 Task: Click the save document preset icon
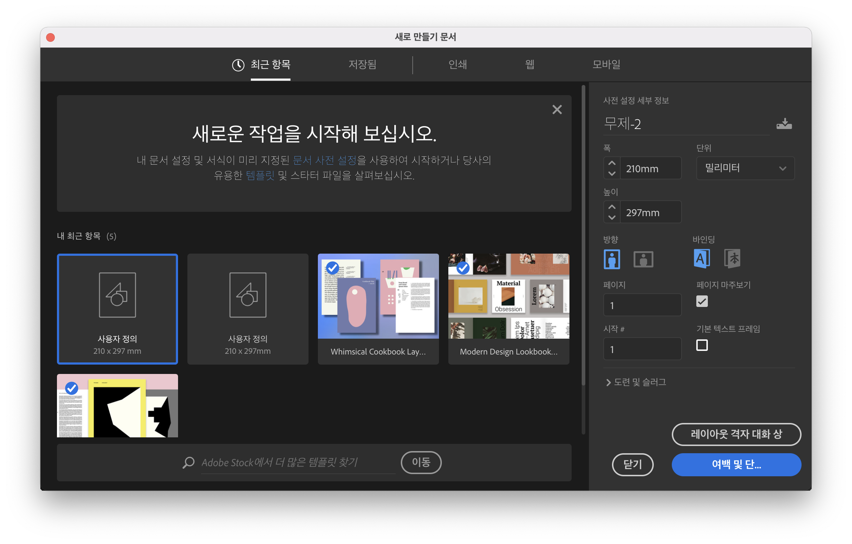784,124
